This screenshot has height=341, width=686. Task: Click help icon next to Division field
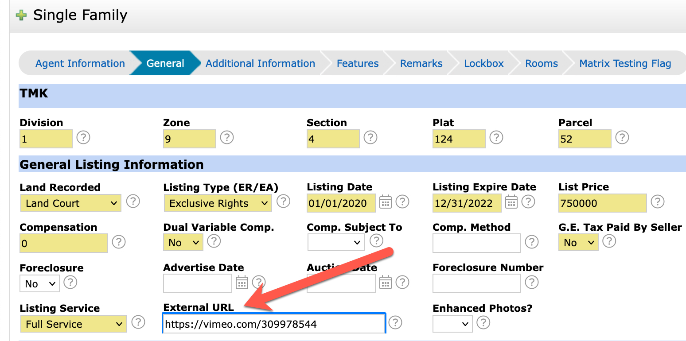click(83, 137)
